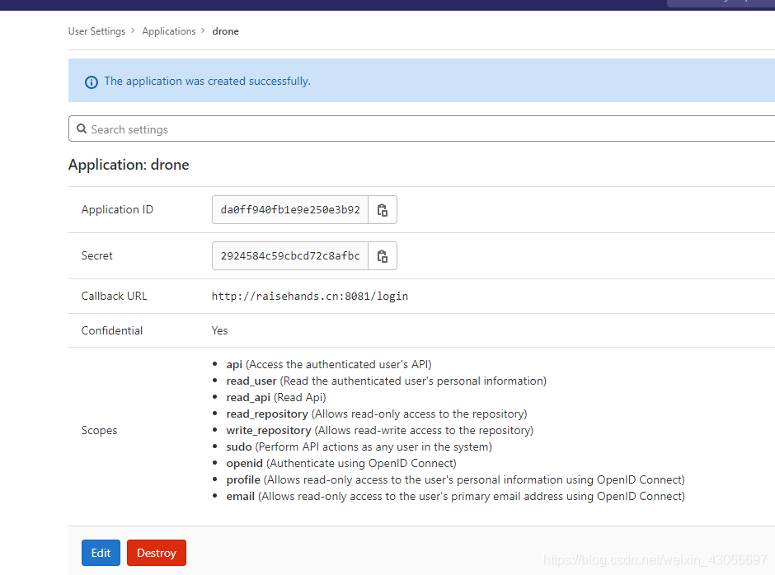Click the Callback URL raisehands.cn address
775x575 pixels.
point(309,297)
